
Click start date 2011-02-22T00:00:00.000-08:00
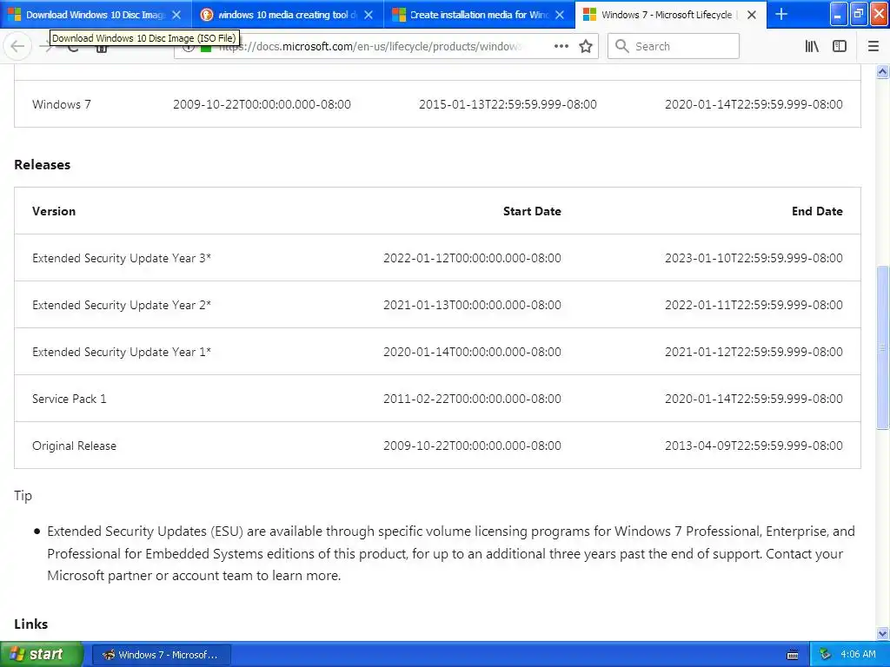(472, 400)
